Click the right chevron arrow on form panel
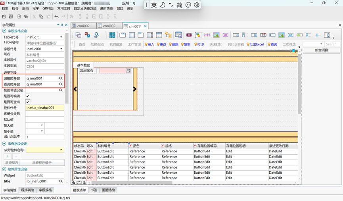This screenshot has width=343, height=201. pos(135,89)
